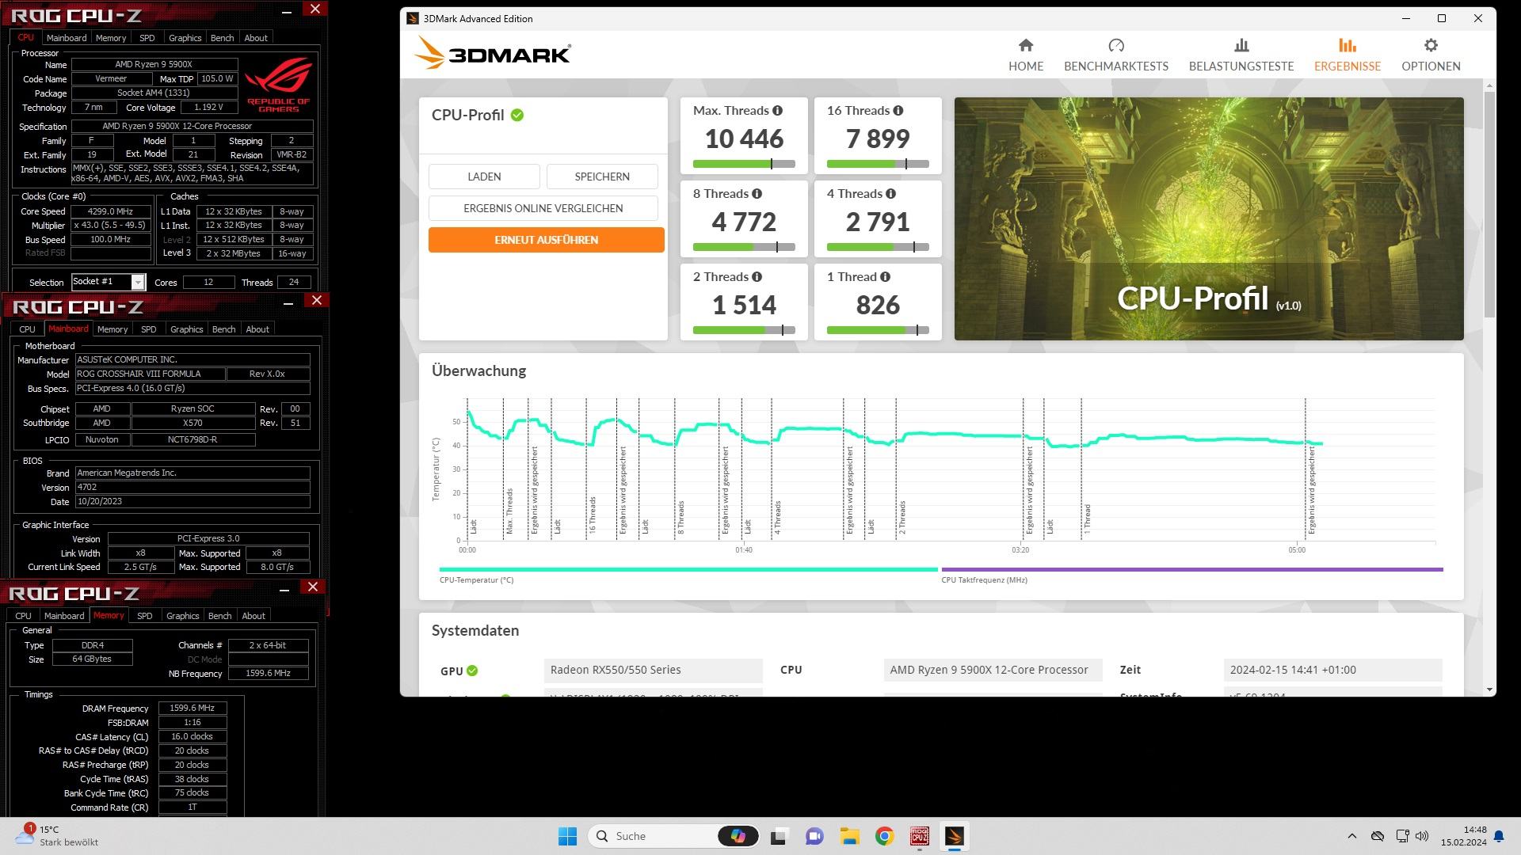The height and width of the screenshot is (855, 1521).
Task: Switch to ERGEBNISSE results section
Action: 1347,55
